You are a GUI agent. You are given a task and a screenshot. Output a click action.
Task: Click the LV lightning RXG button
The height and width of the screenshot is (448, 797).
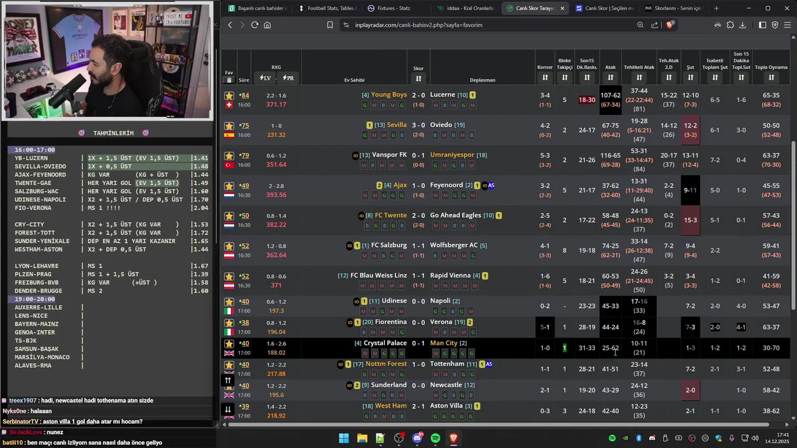tap(265, 78)
